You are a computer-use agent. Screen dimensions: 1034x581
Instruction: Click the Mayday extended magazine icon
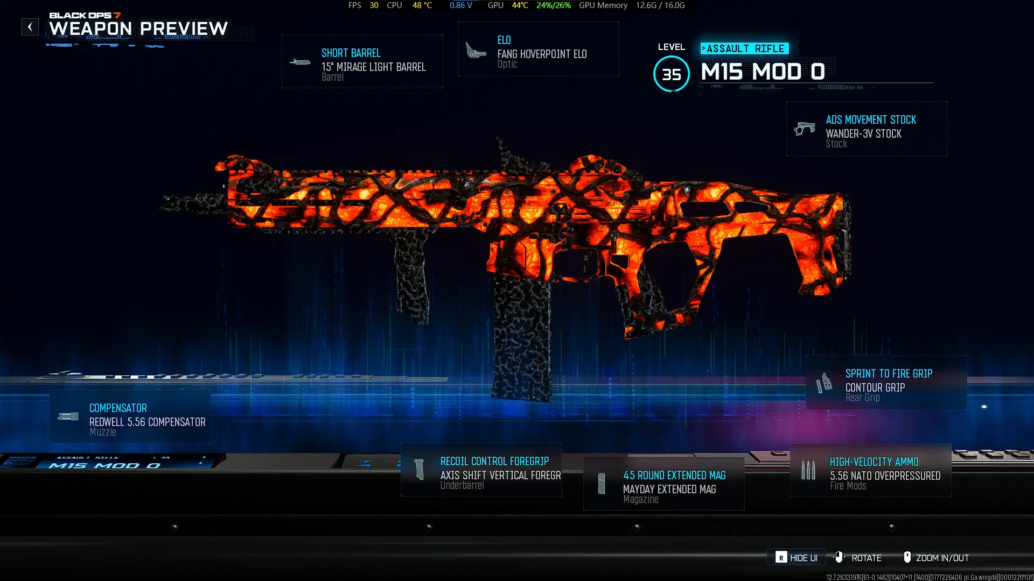(x=602, y=484)
